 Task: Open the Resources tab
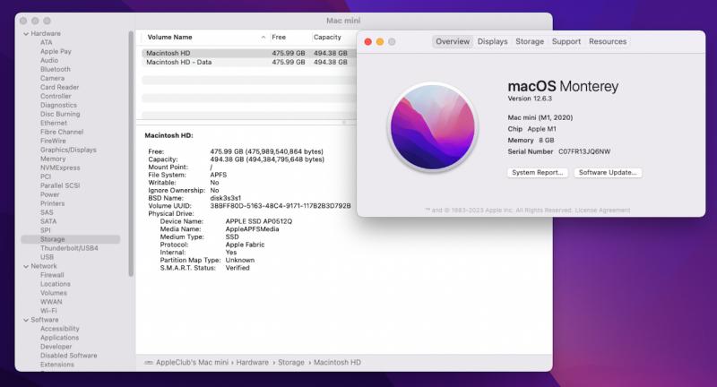pos(608,41)
